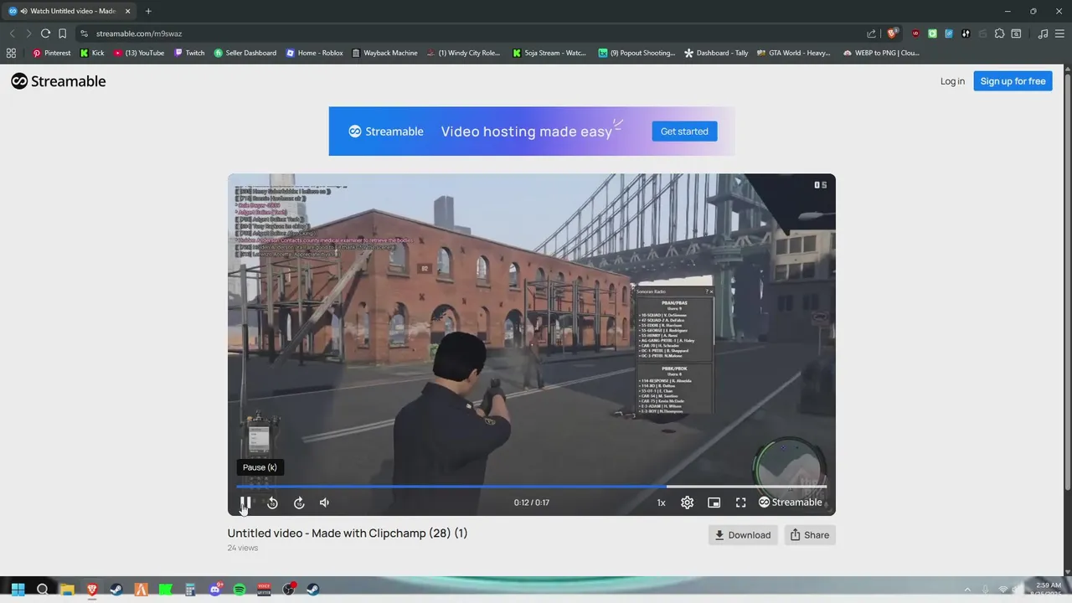This screenshot has width=1072, height=603.
Task: Enable picture-in-picture mode
Action: tap(714, 502)
